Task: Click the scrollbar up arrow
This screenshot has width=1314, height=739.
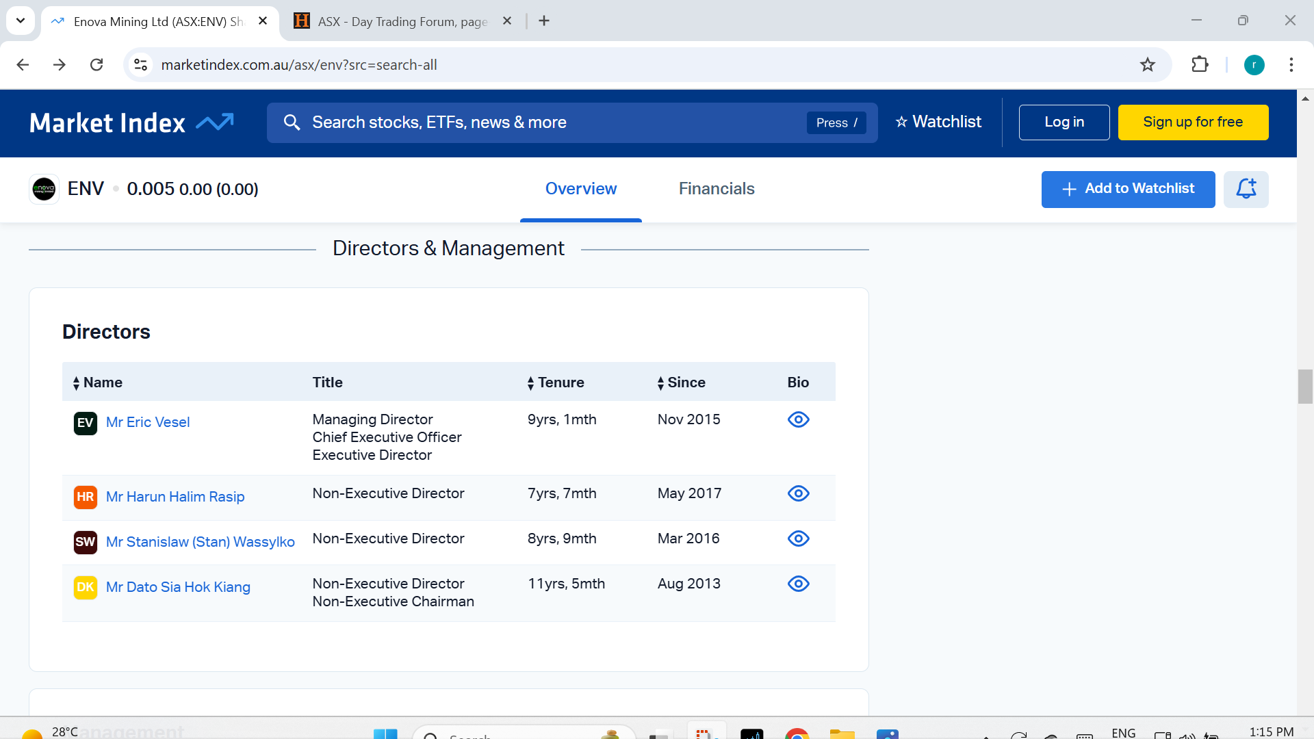Action: pos(1305,99)
